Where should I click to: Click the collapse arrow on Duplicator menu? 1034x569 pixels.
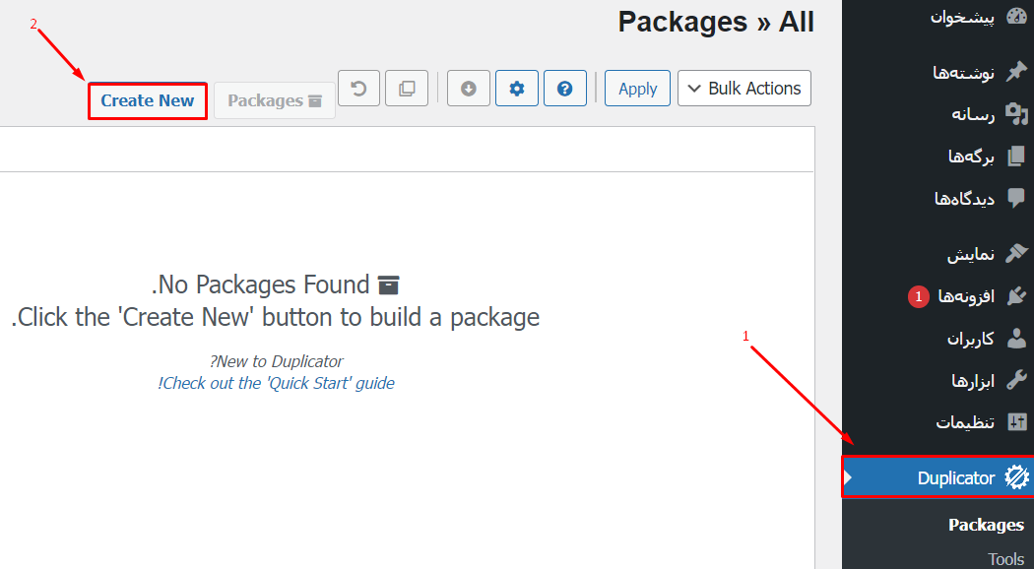pyautogui.click(x=848, y=477)
